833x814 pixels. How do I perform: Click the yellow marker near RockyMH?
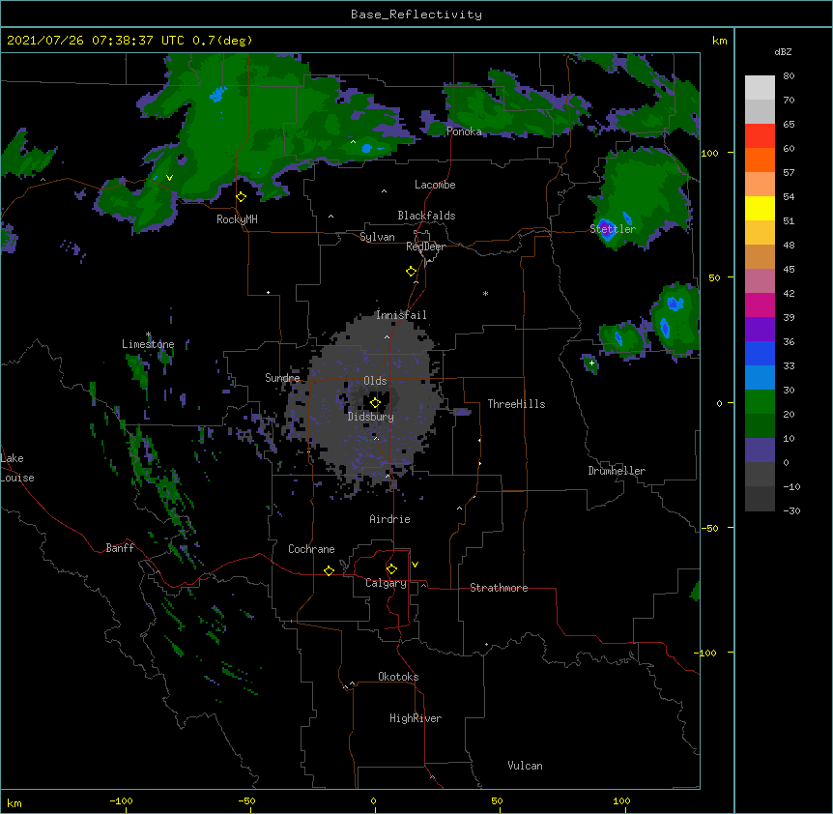pyautogui.click(x=242, y=197)
